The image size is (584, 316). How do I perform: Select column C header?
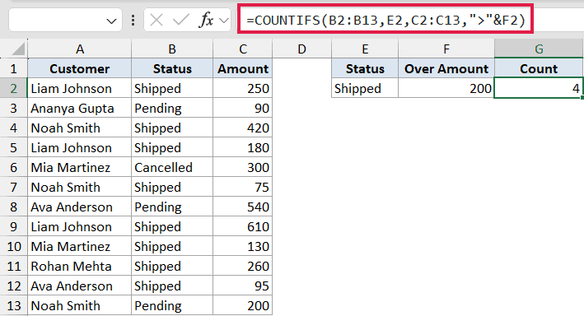243,49
